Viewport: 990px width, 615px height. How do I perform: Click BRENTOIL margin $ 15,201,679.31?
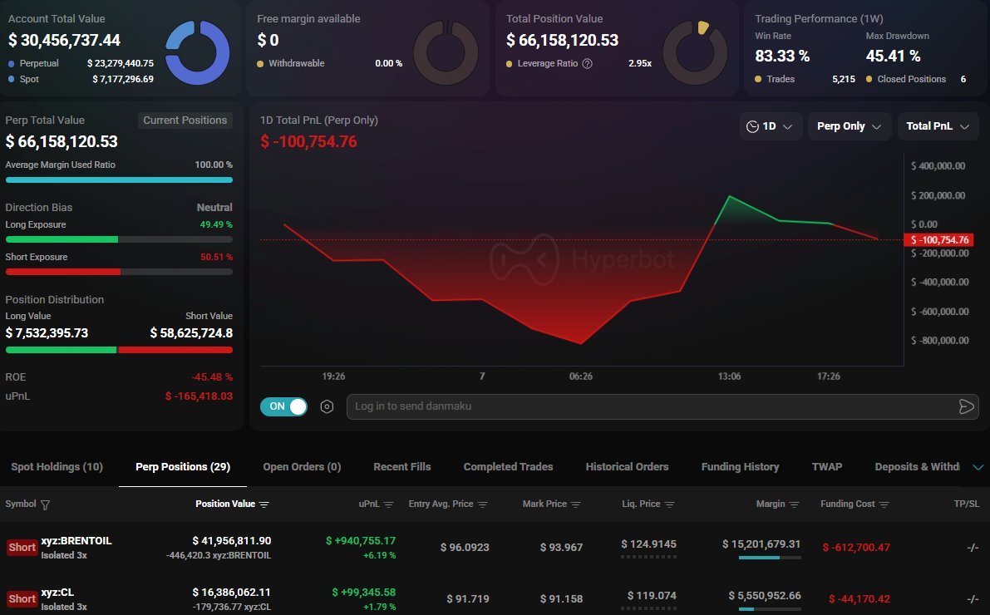click(761, 544)
